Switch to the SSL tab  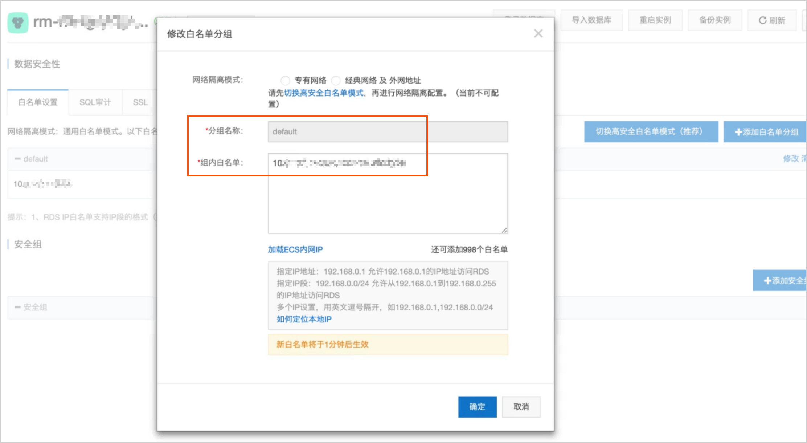pyautogui.click(x=140, y=102)
